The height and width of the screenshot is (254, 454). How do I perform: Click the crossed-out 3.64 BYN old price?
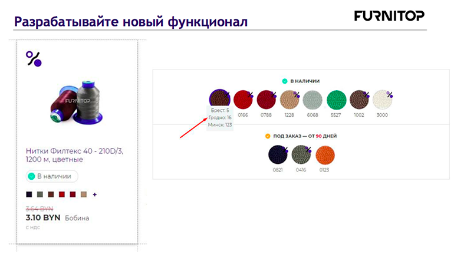40,209
